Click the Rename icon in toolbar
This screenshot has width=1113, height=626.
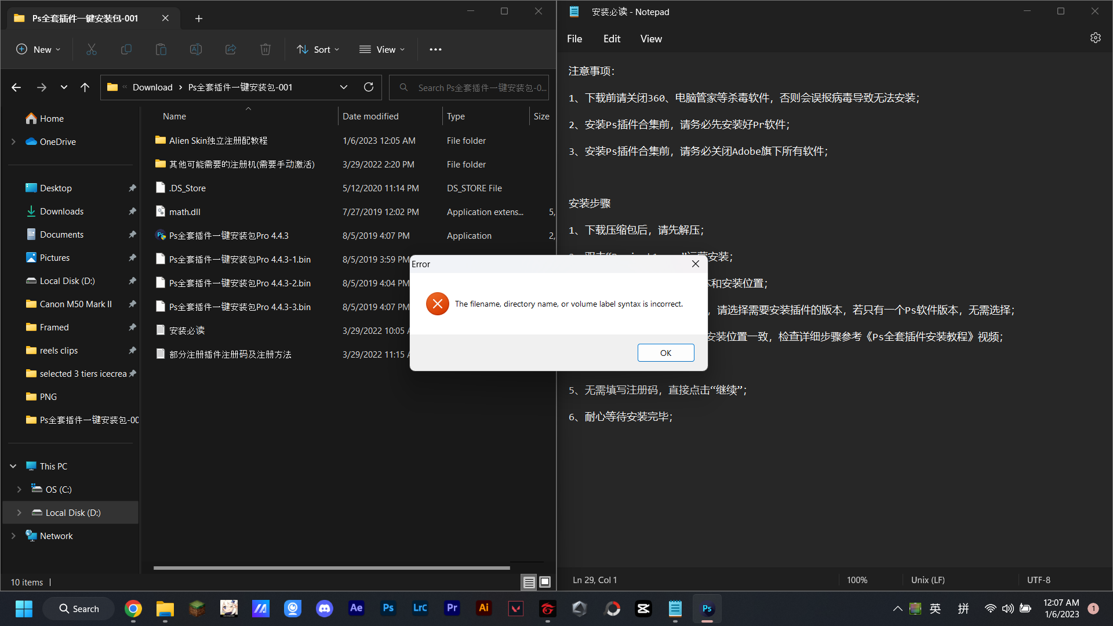(196, 49)
